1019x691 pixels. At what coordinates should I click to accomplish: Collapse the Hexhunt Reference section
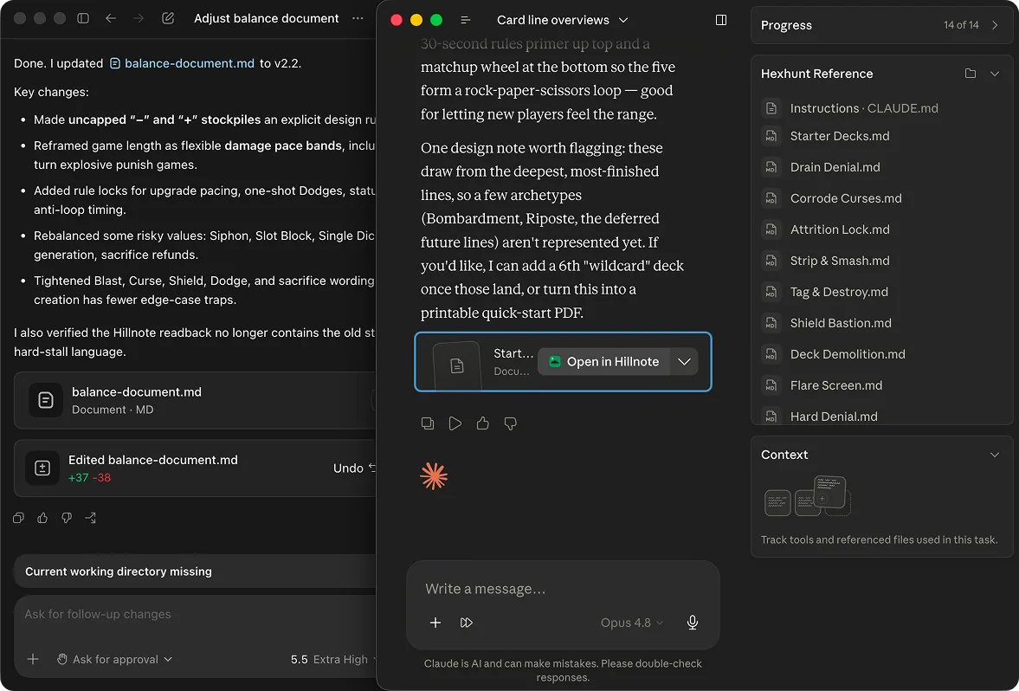coord(995,74)
